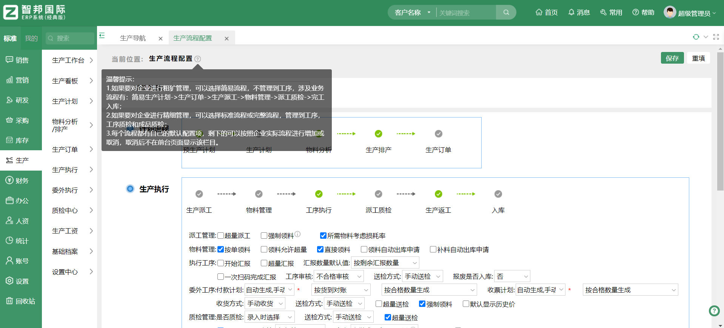Toggle the 生产返工 step check icon
This screenshot has height=328, width=724.
(438, 194)
